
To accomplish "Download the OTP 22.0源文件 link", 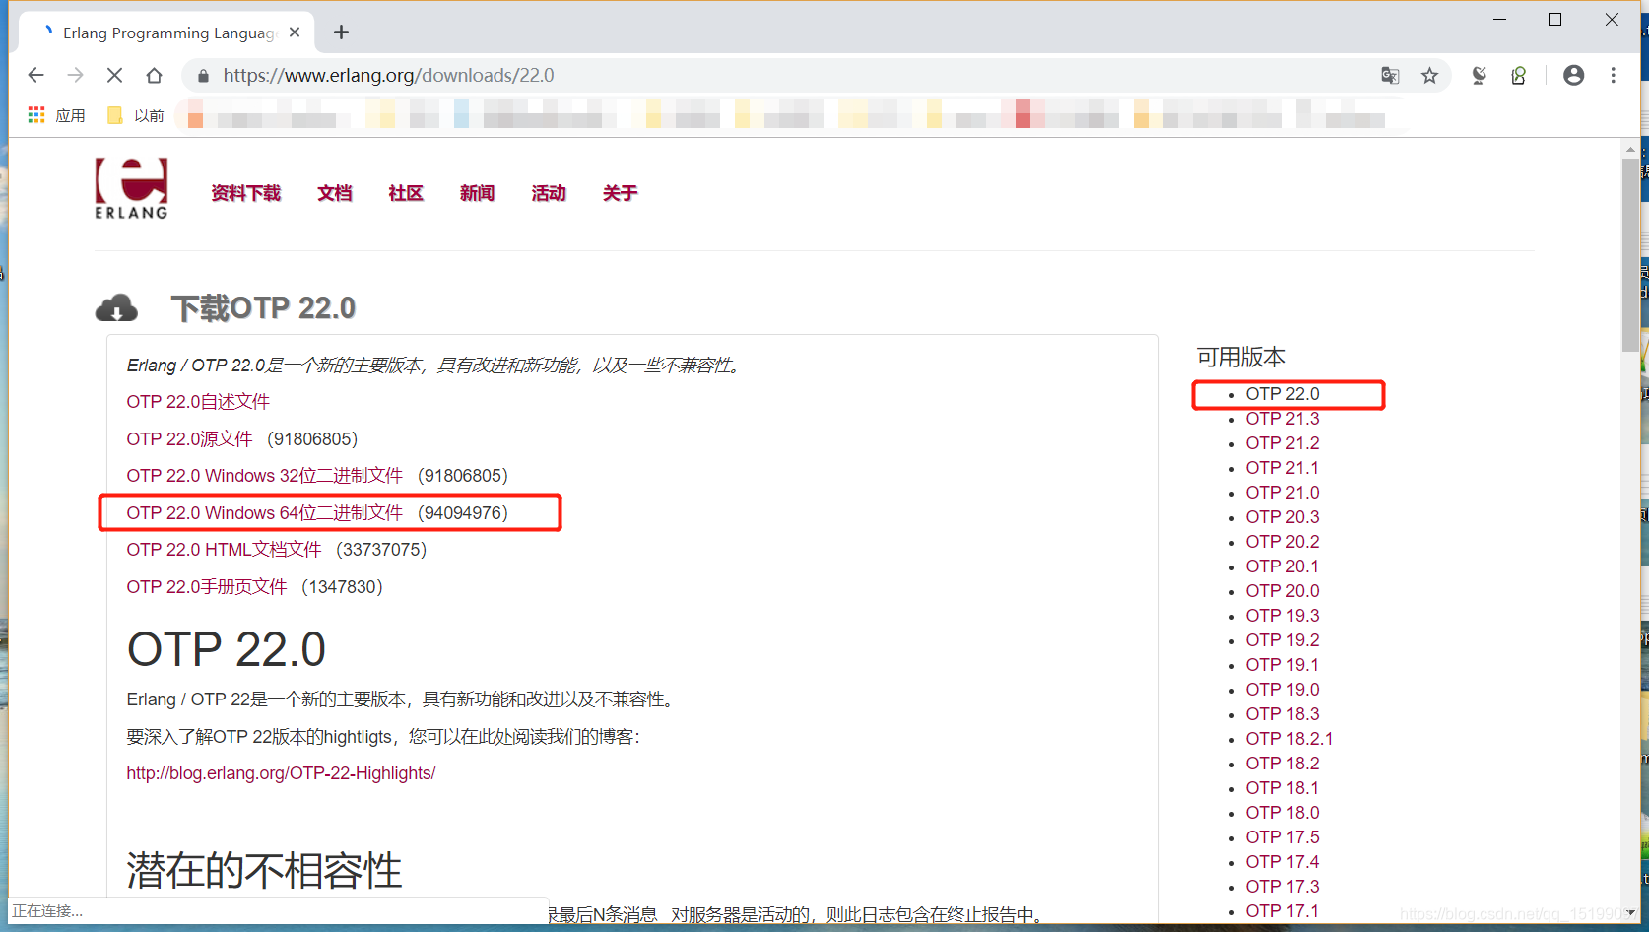I will (x=189, y=439).
